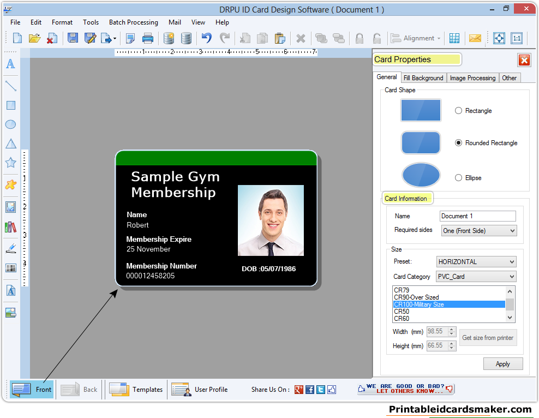
Task: Switch to the Fill Background tab
Action: coord(423,78)
